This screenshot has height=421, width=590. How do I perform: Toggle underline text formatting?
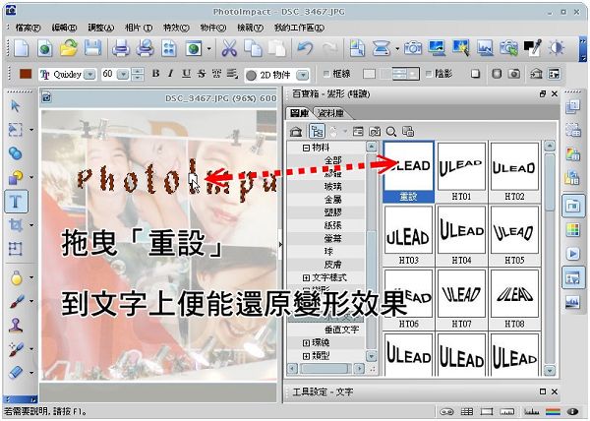(x=186, y=74)
